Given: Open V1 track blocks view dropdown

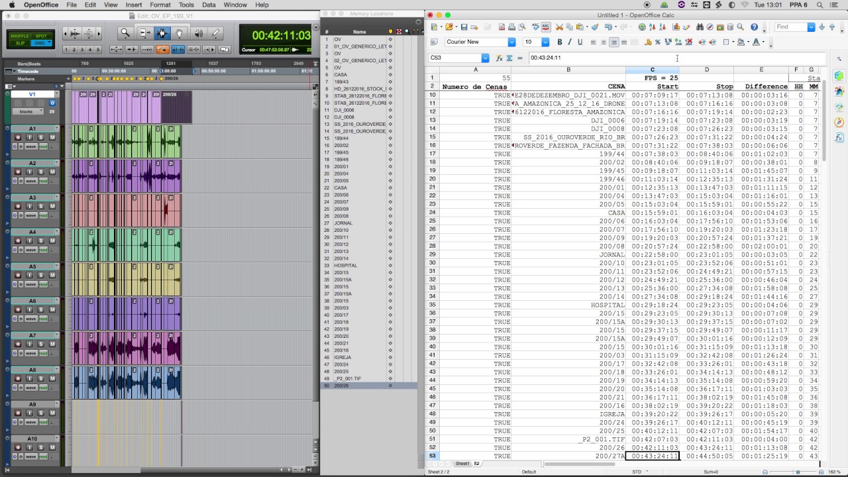Looking at the screenshot, I should point(28,111).
